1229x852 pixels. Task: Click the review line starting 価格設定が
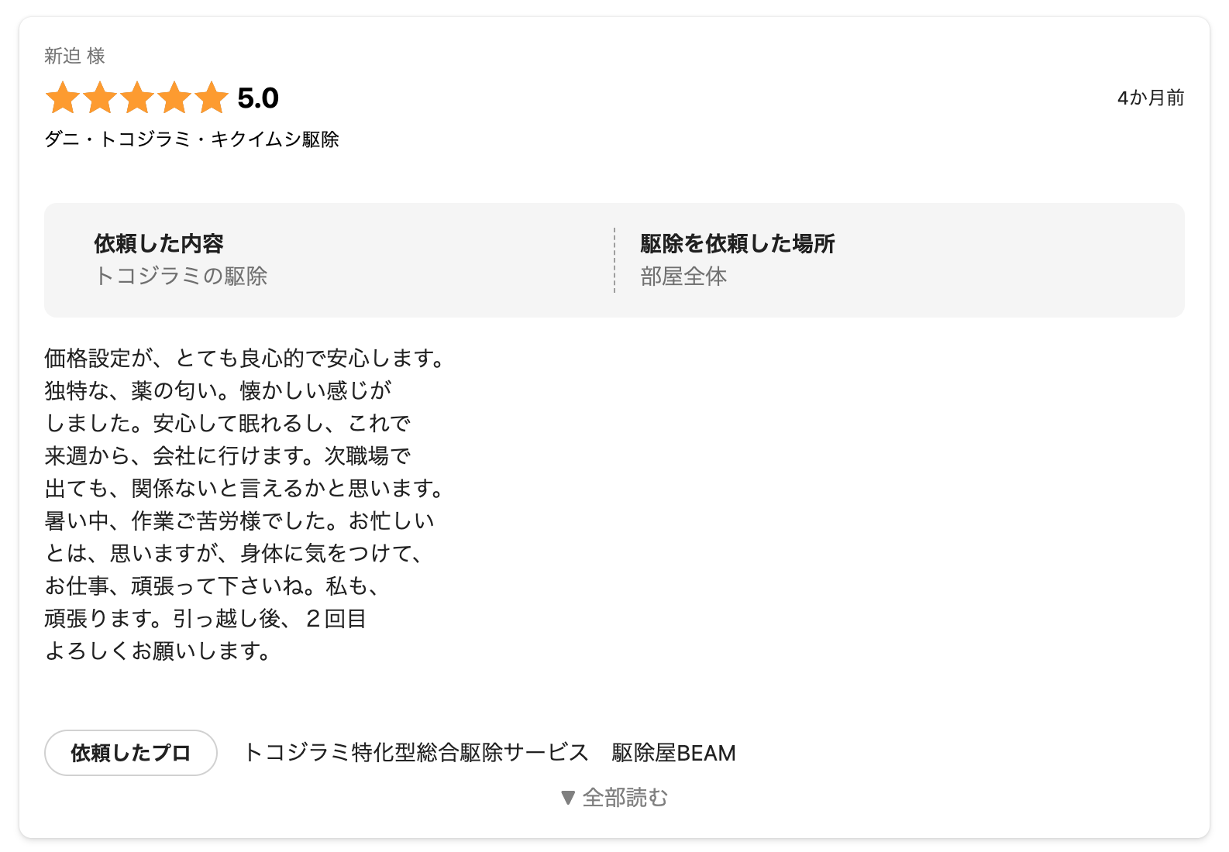(x=245, y=359)
